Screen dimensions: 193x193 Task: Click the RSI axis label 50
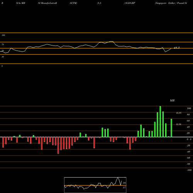point(3,51)
